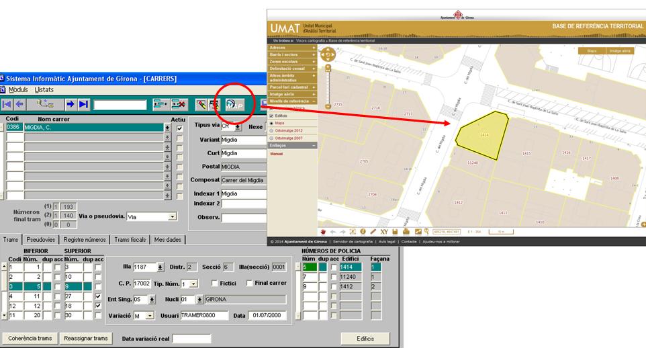Switch to the Registre números tab

pos(85,240)
